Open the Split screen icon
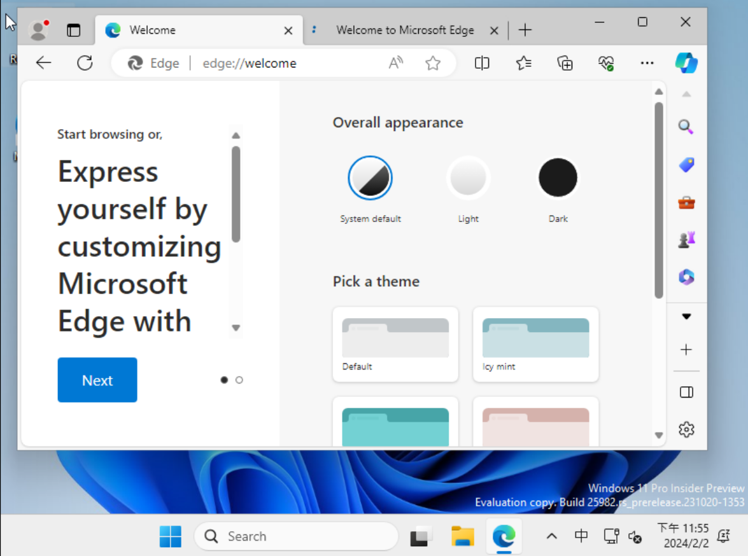This screenshot has height=556, width=748. 482,63
